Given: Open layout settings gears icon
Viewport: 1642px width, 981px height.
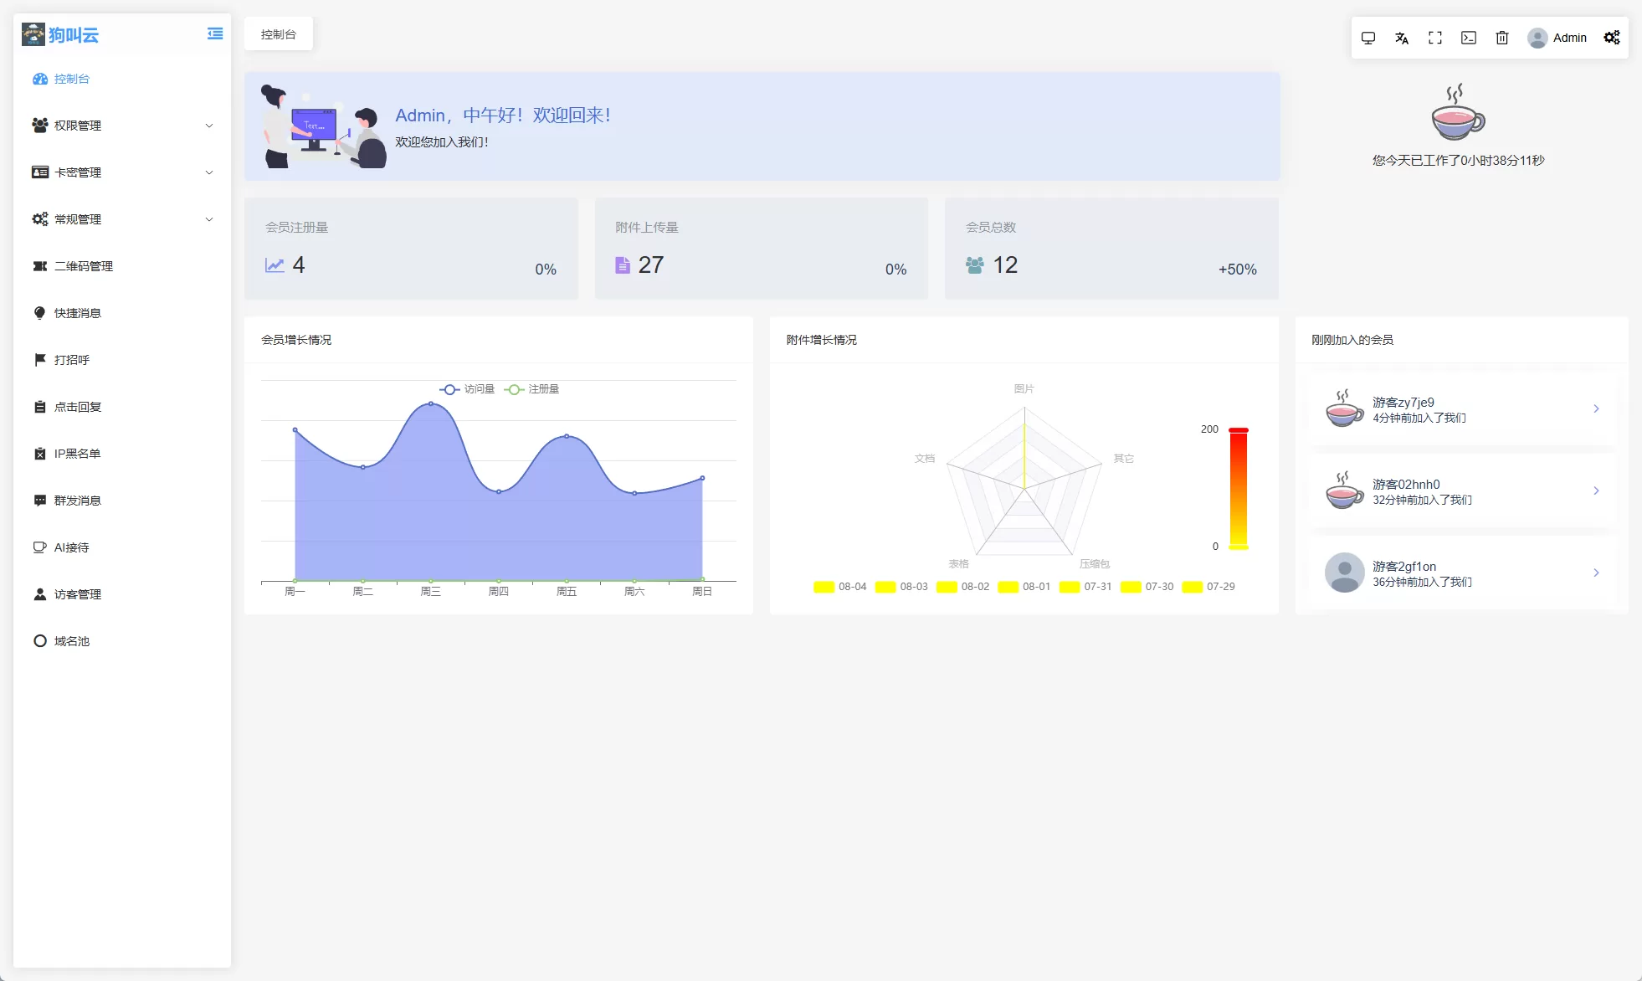Looking at the screenshot, I should coord(1612,38).
